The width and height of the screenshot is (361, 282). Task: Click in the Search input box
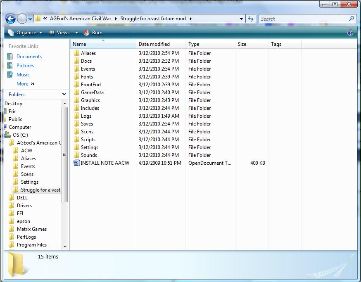tap(304, 19)
